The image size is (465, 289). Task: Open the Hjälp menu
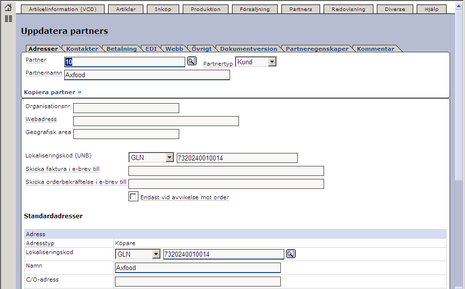(x=432, y=9)
